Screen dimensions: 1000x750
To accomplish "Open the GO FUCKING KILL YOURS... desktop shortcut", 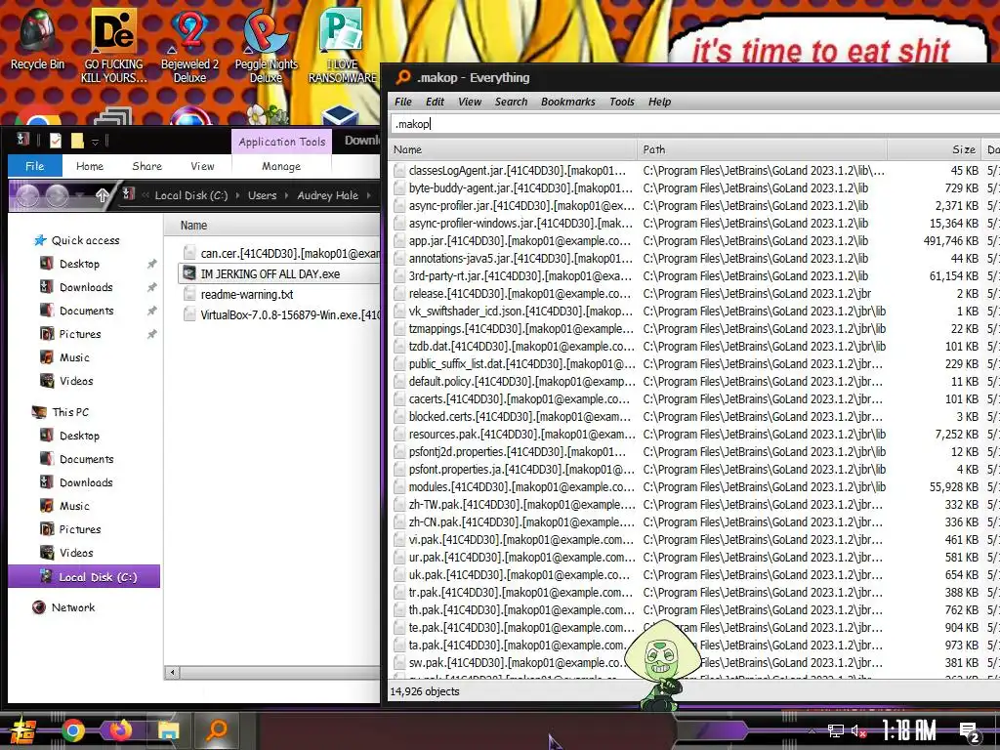I will point(113,46).
